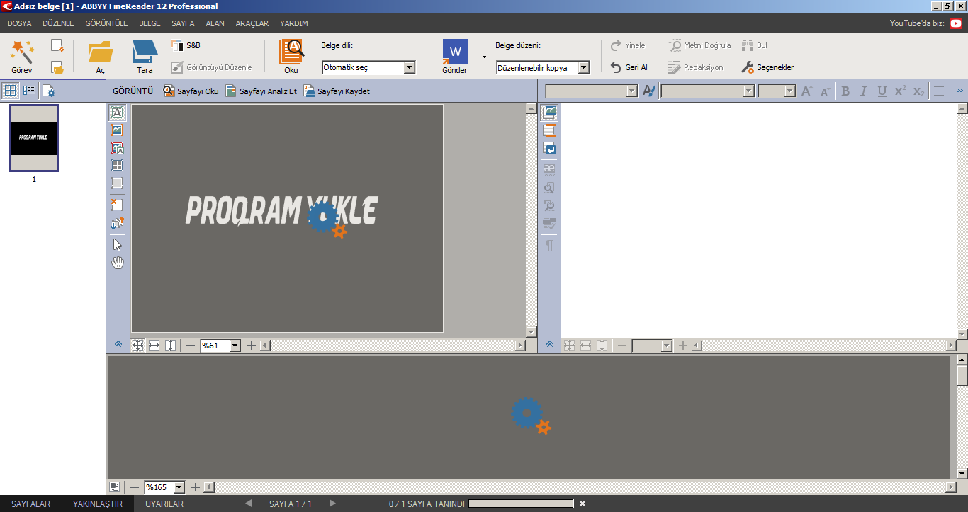This screenshot has width=968, height=512.
Task: Open the S&B toolbar item
Action: click(x=186, y=45)
